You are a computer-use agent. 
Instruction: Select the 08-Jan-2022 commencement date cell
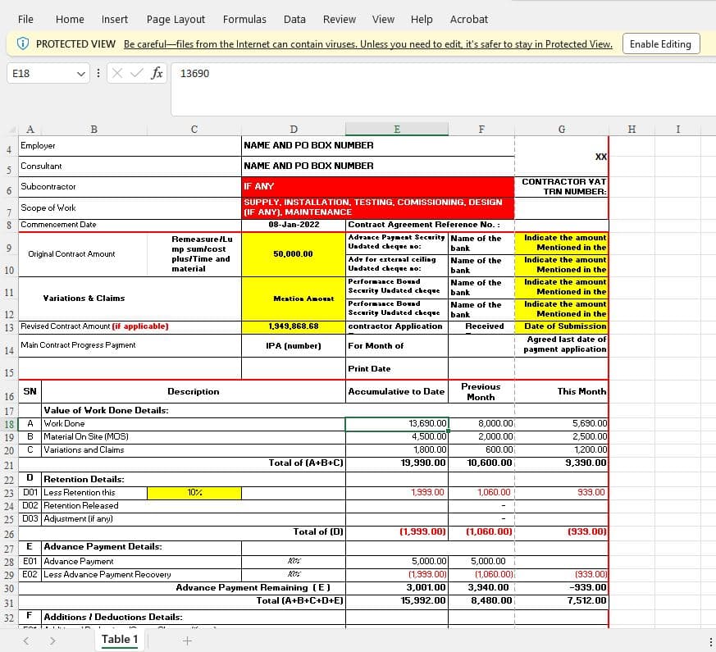[x=294, y=225]
